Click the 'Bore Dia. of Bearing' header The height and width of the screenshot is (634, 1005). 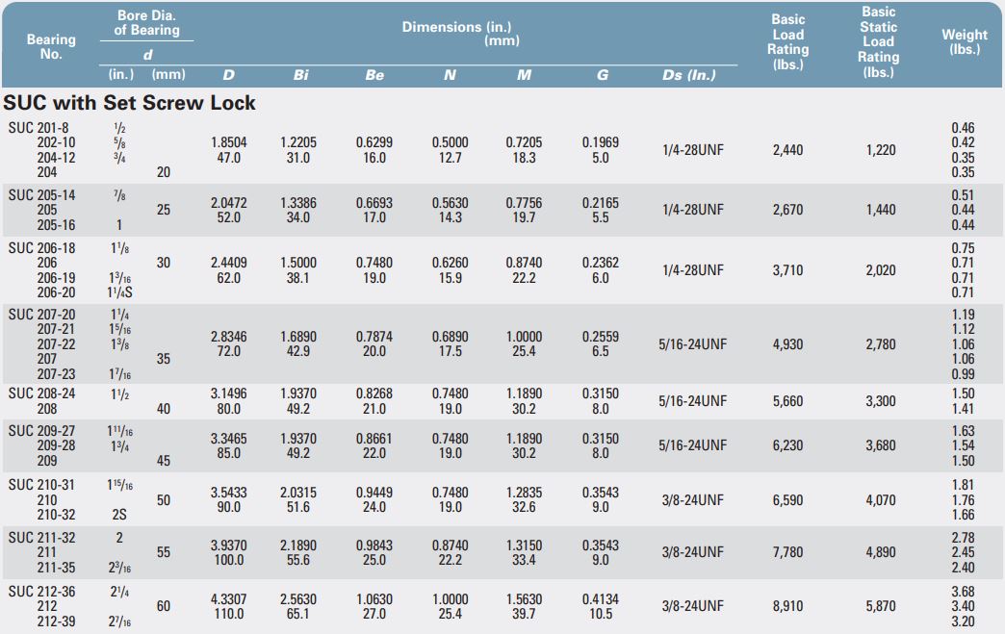[x=147, y=23]
